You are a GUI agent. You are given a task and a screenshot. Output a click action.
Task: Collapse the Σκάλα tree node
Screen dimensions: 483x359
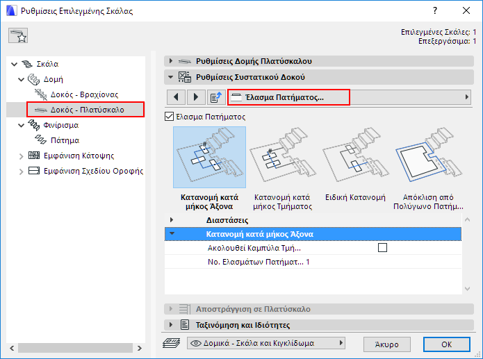click(14, 65)
